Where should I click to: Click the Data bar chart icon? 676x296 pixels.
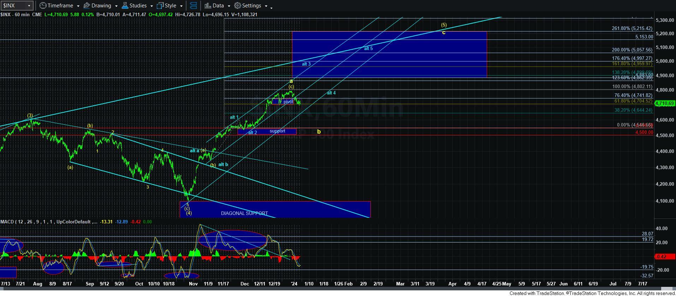(x=207, y=6)
